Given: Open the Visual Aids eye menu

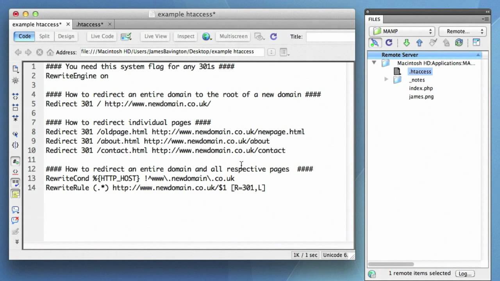Looking at the screenshot, I should click(x=259, y=37).
